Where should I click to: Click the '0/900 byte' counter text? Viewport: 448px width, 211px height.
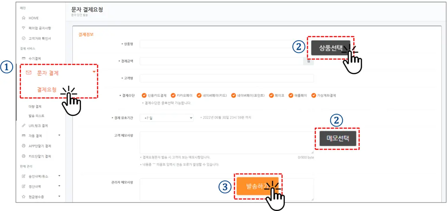point(306,158)
